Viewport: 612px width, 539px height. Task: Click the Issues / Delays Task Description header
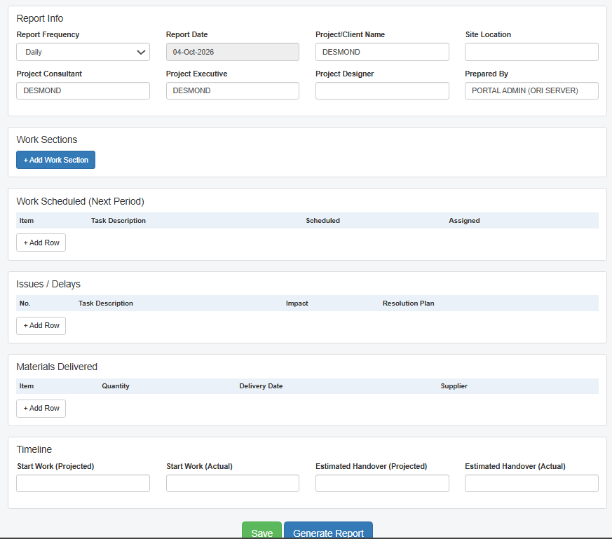pyautogui.click(x=106, y=303)
